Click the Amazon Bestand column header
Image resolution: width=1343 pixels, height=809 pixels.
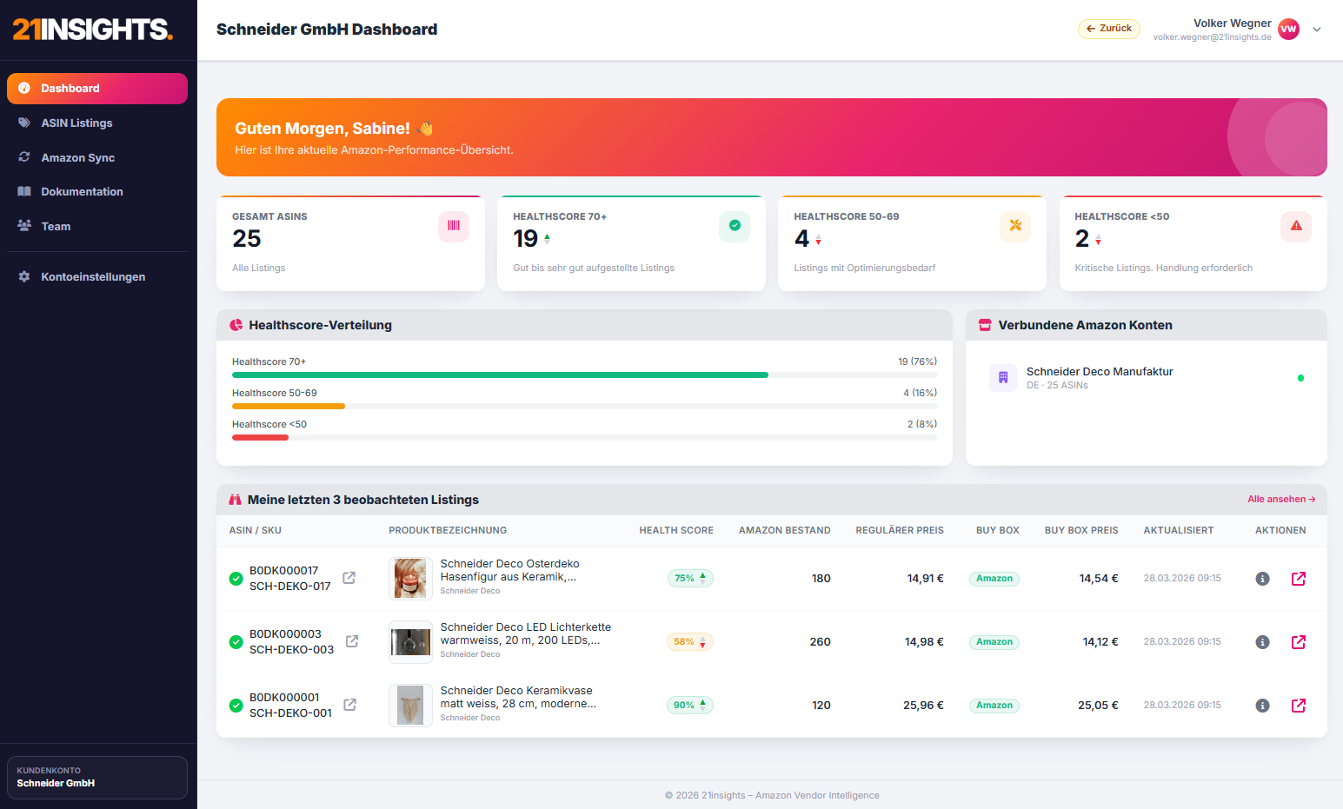click(x=785, y=530)
